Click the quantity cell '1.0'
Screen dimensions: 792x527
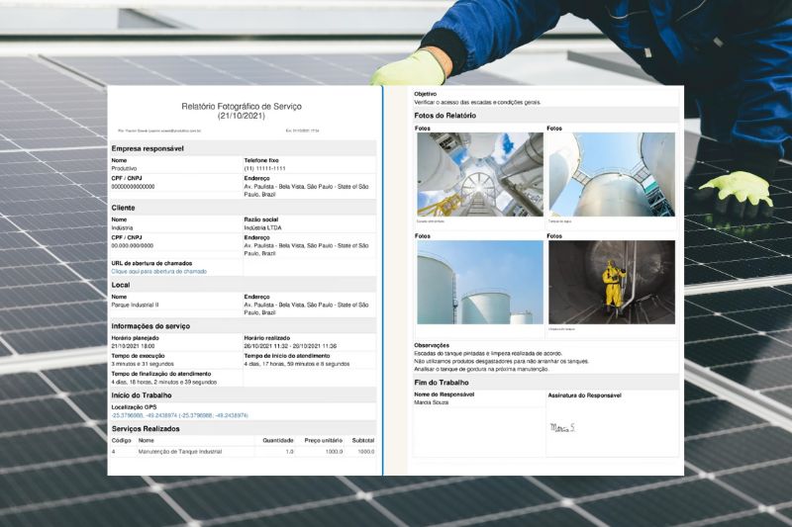pyautogui.click(x=289, y=452)
